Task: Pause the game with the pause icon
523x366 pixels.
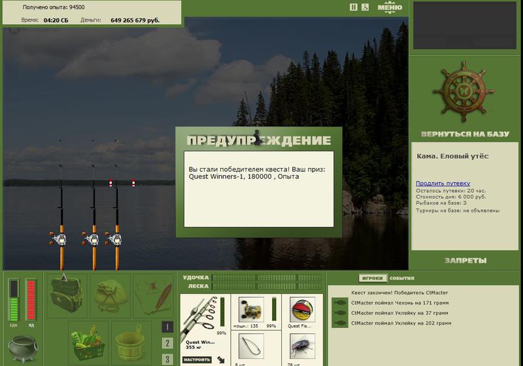Action: [x=353, y=7]
